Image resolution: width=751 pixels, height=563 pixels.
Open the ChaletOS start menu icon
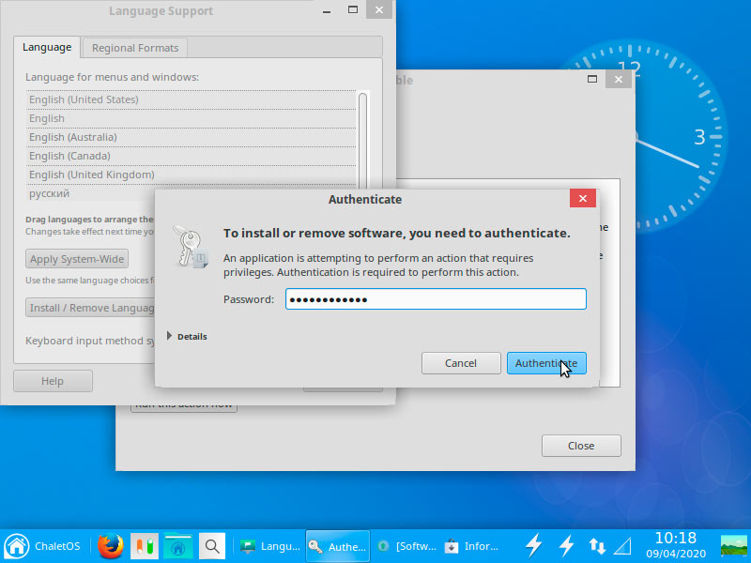17,546
